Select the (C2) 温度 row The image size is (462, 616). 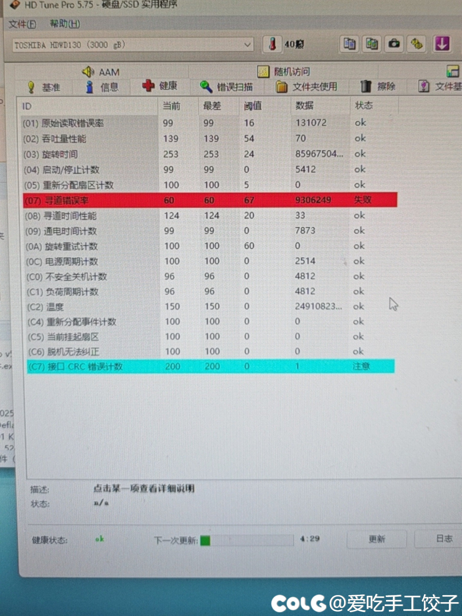point(210,306)
